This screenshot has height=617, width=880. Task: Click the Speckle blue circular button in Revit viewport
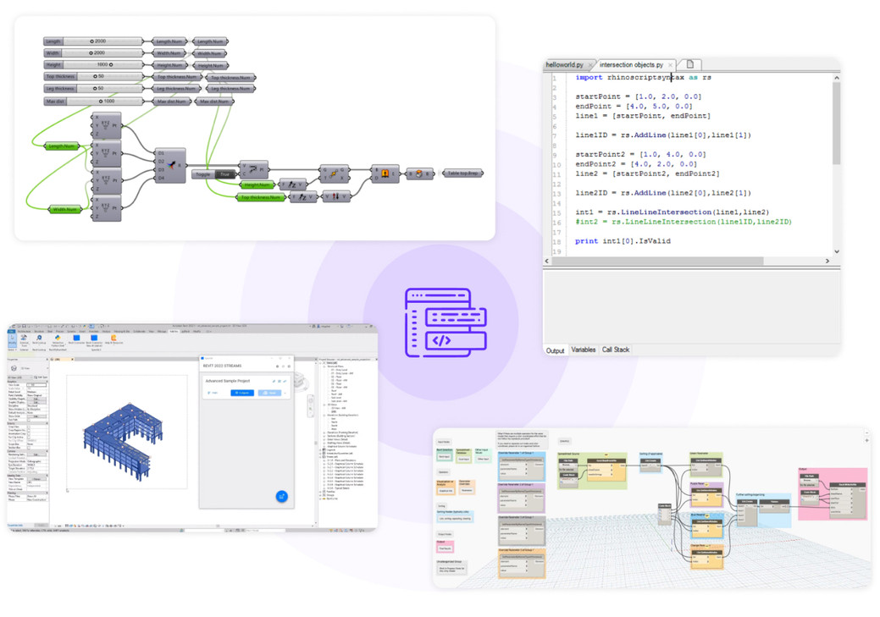(x=283, y=494)
